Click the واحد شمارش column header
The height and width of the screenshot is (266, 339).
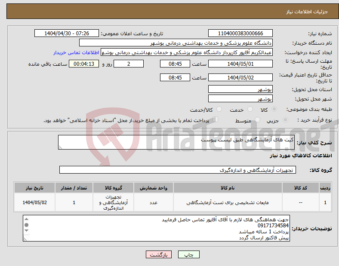(x=154, y=188)
